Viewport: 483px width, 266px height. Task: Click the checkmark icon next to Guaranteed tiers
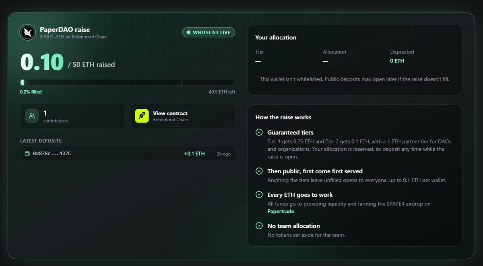[x=259, y=132]
